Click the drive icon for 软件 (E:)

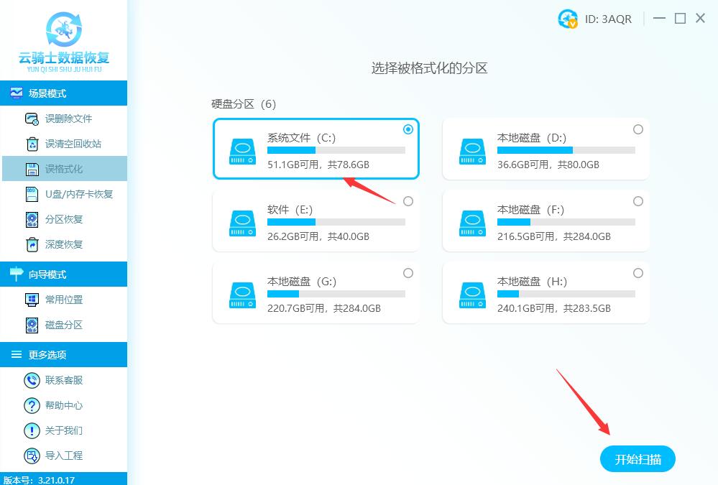coord(243,223)
